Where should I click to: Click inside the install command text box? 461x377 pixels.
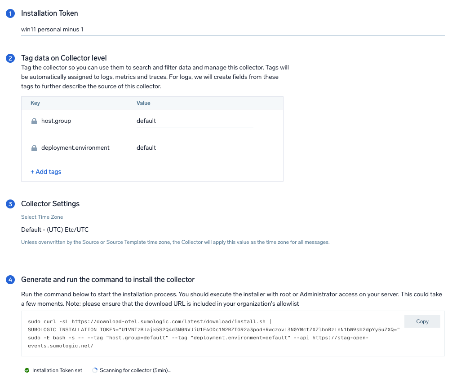coord(211,334)
